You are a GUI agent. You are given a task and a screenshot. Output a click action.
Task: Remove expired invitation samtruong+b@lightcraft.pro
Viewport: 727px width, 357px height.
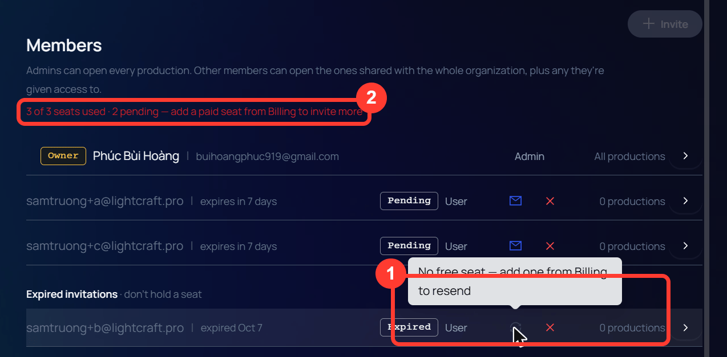550,327
